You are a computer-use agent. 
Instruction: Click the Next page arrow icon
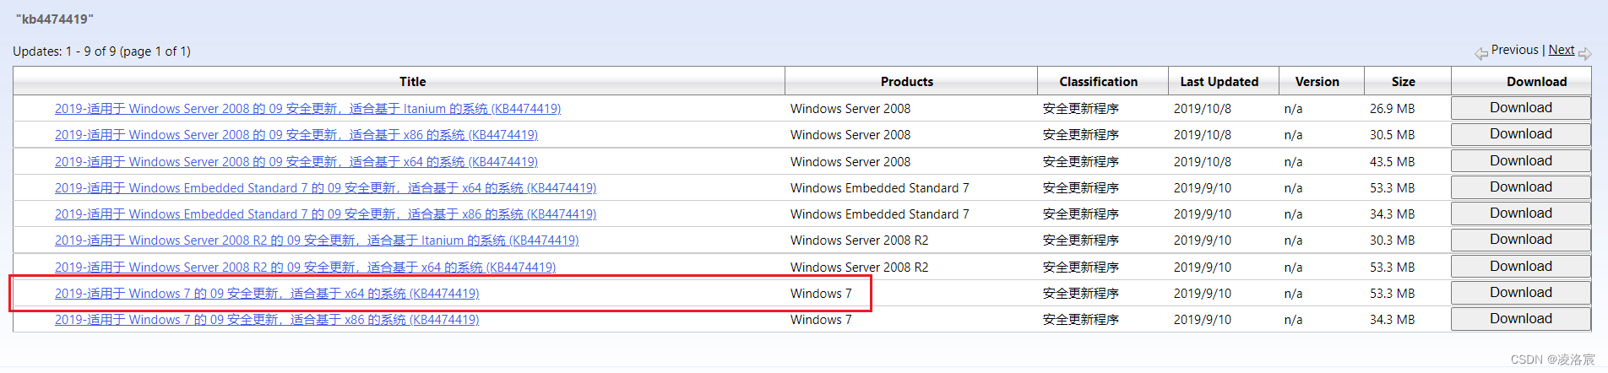click(1585, 54)
